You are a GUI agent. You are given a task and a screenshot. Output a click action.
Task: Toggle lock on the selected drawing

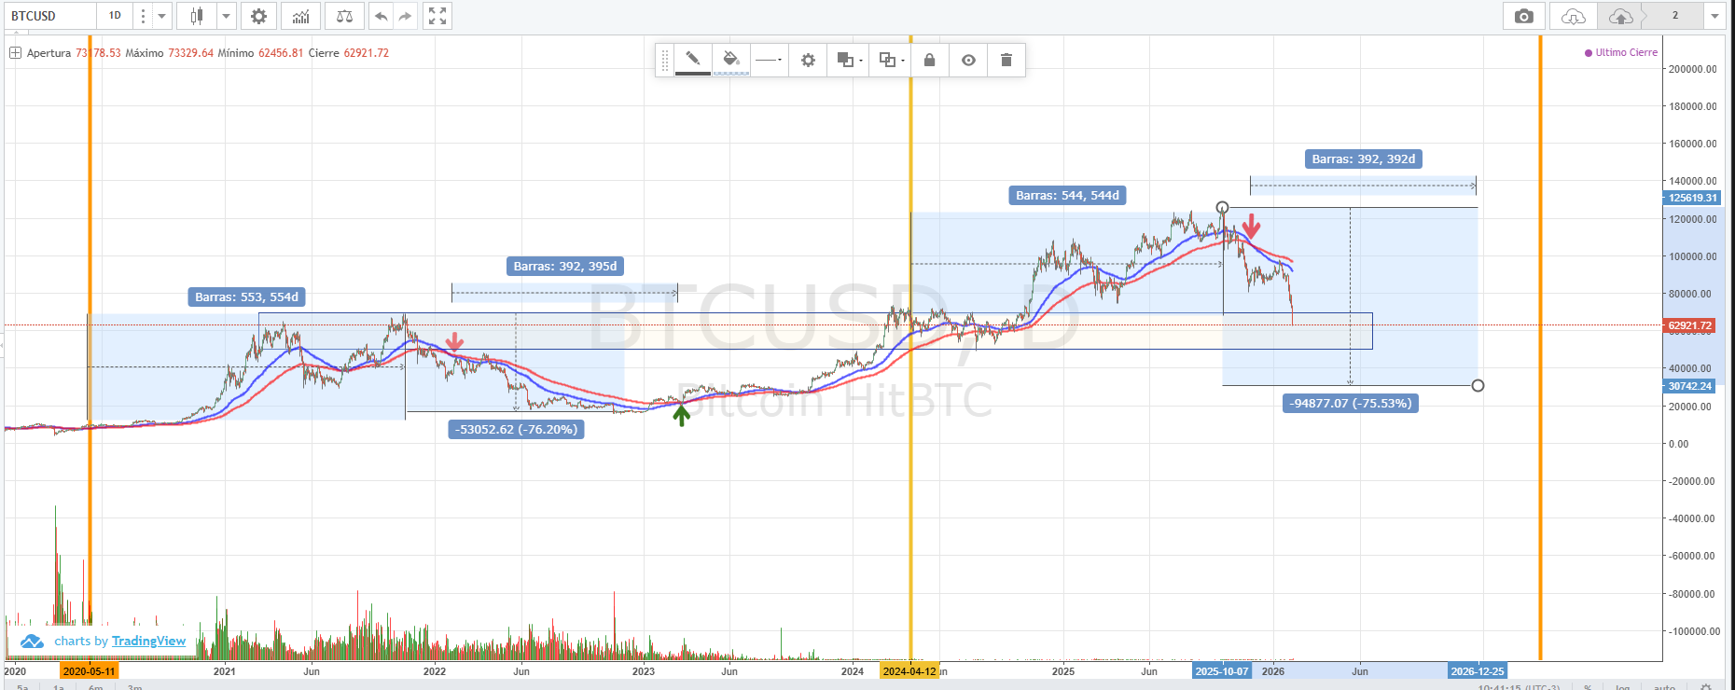tap(929, 60)
